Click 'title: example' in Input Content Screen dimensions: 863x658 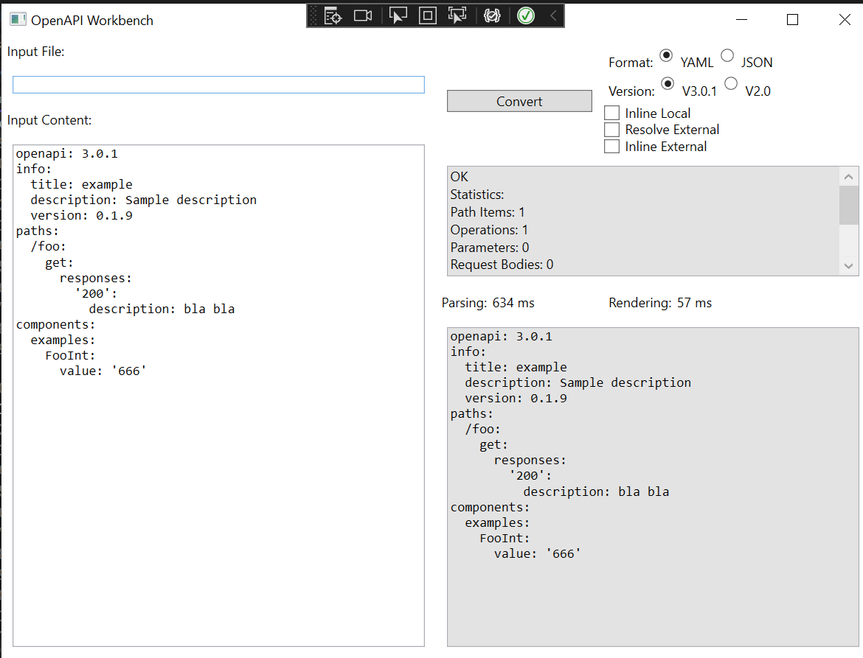pos(81,184)
